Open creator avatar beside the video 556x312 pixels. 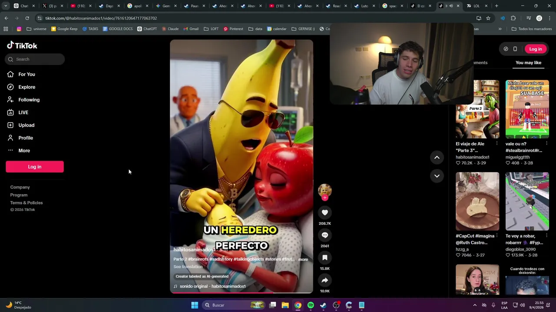(324, 190)
